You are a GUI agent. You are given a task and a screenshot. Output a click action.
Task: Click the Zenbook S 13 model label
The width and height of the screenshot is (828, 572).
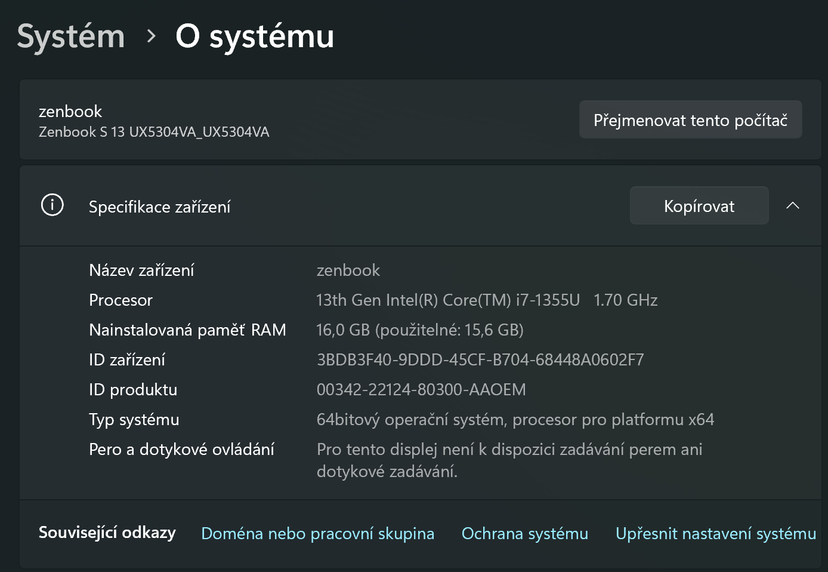click(x=155, y=132)
